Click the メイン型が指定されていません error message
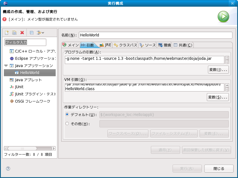Image resolution: width=238 pixels, height=178 pixels. pos(53,19)
